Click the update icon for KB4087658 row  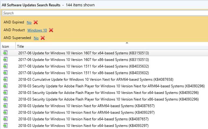coord(6,80)
